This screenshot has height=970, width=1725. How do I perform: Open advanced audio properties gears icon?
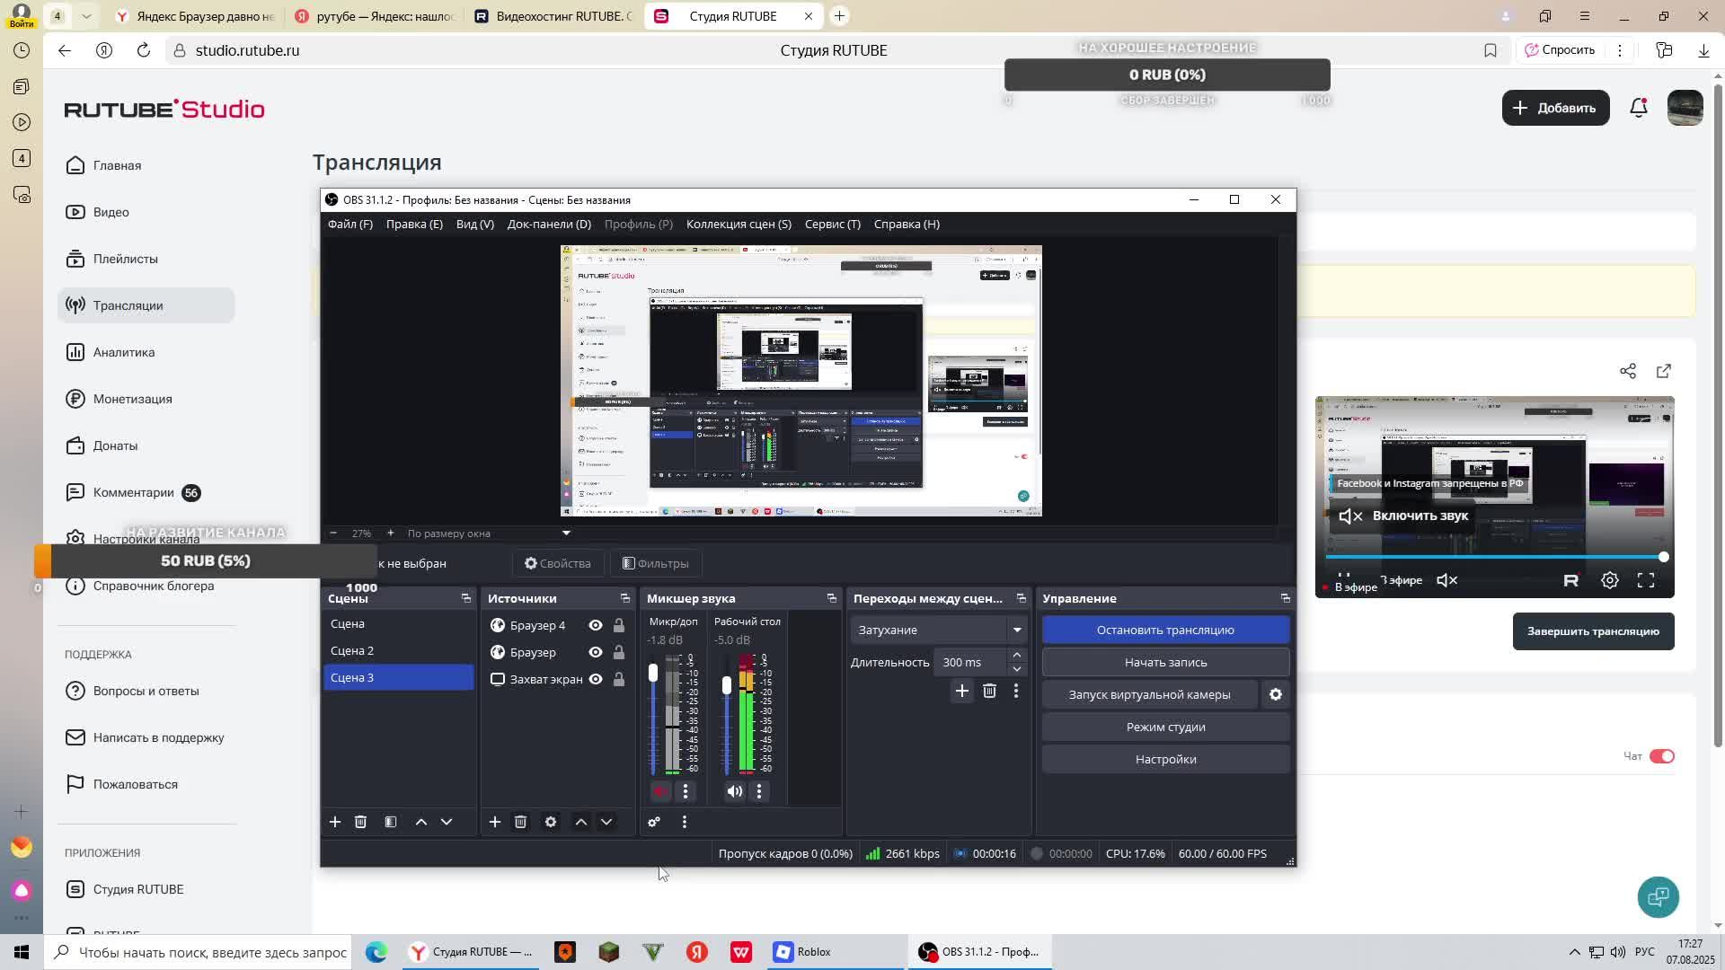click(654, 822)
